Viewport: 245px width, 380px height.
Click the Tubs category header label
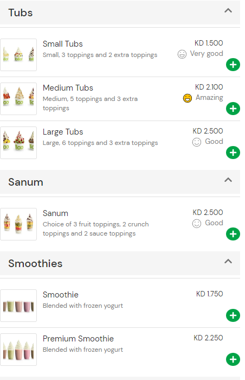tap(21, 12)
